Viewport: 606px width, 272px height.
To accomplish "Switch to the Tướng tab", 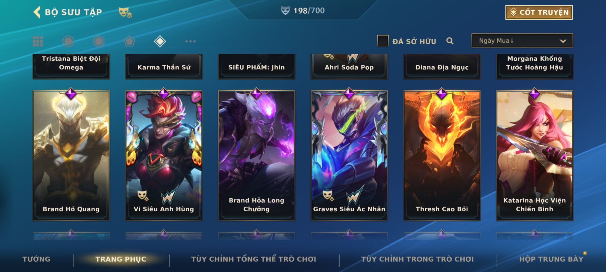I will tap(36, 259).
